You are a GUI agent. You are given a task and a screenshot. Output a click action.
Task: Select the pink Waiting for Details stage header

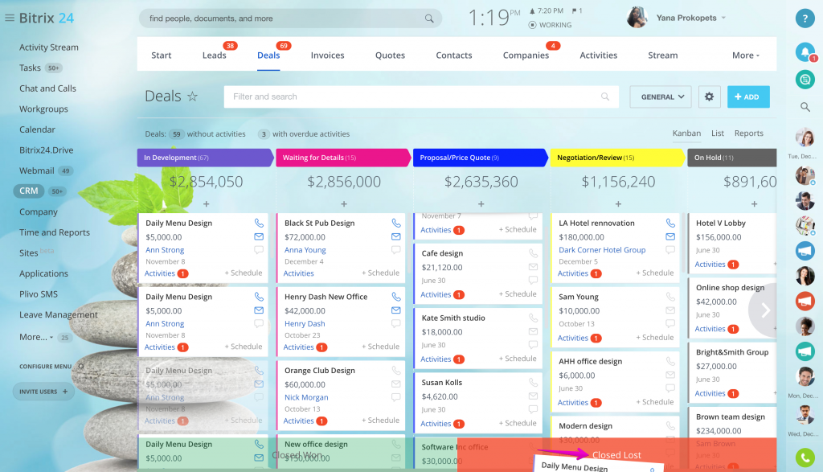[x=342, y=158]
